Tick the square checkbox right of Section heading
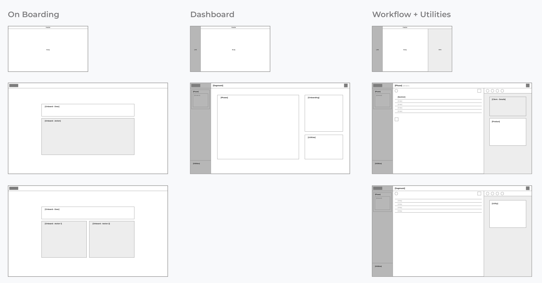 point(479,91)
